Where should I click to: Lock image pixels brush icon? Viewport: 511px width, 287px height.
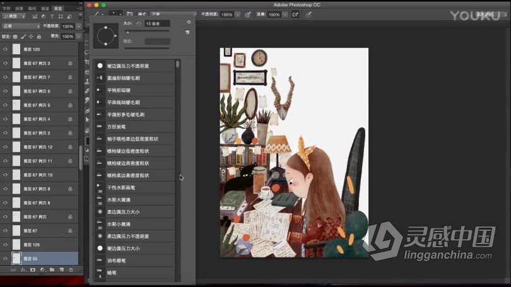tap(23, 37)
